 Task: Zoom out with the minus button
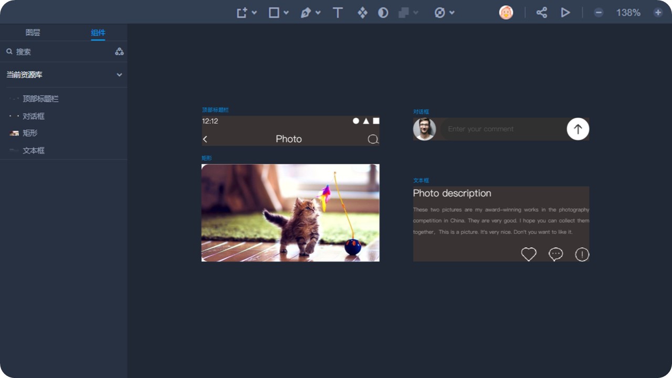(598, 13)
